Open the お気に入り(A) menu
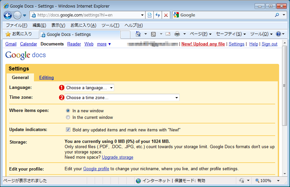This screenshot has height=187, width=290. 83,25
